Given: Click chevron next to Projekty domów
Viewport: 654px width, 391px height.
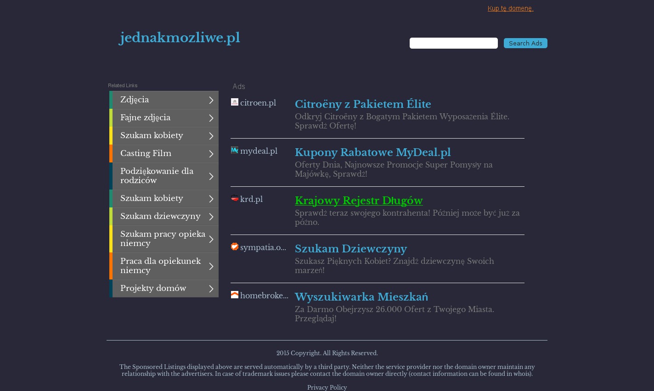Looking at the screenshot, I should pos(211,289).
